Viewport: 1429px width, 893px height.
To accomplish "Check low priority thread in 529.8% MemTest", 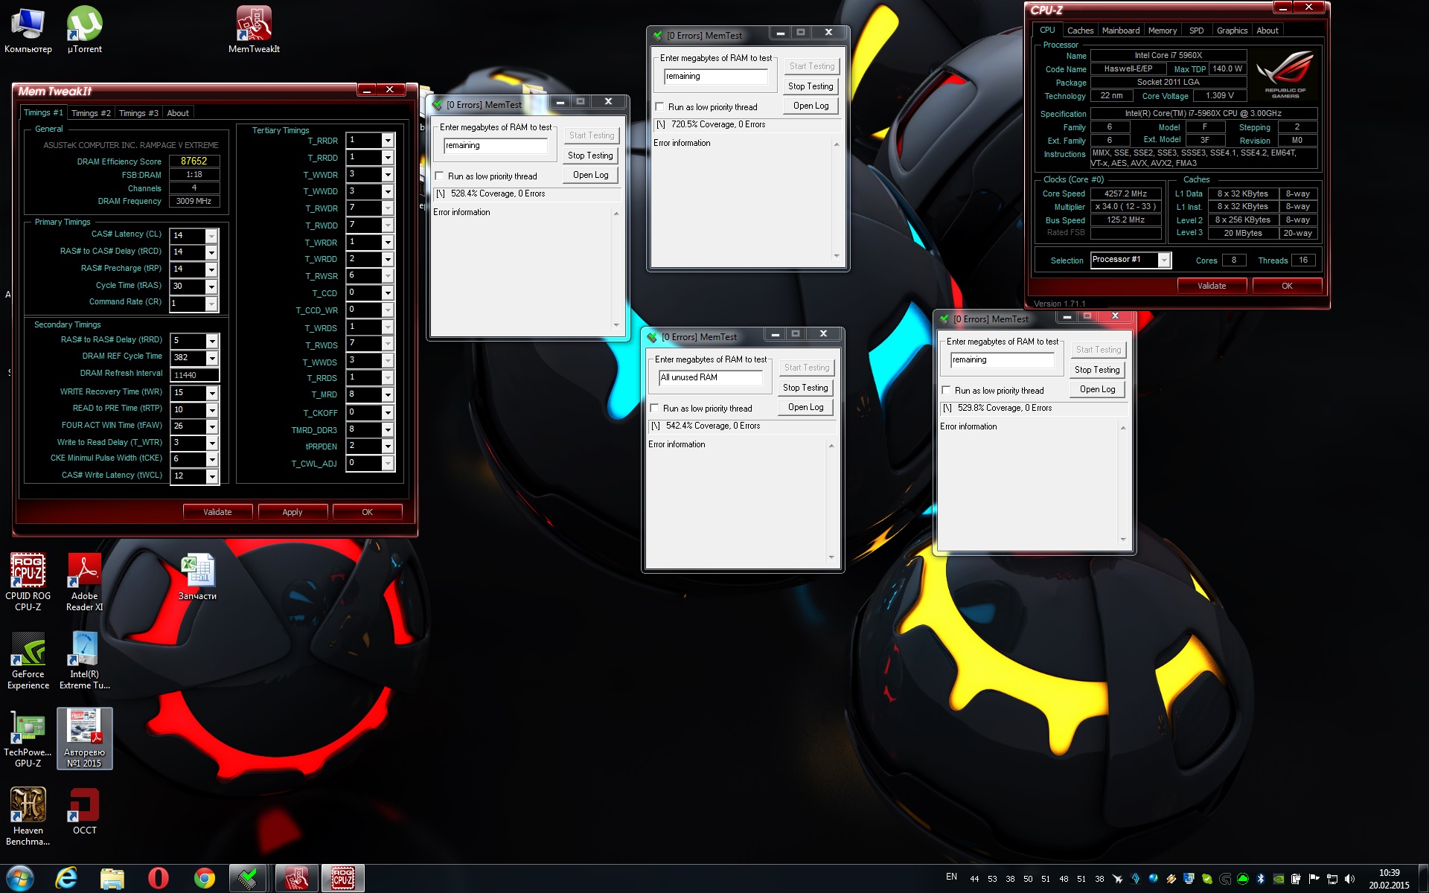I will coord(946,391).
